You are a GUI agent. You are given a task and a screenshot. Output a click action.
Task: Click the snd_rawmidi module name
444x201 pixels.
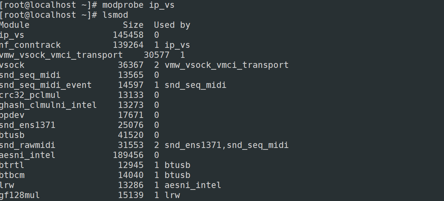pyautogui.click(x=27, y=145)
